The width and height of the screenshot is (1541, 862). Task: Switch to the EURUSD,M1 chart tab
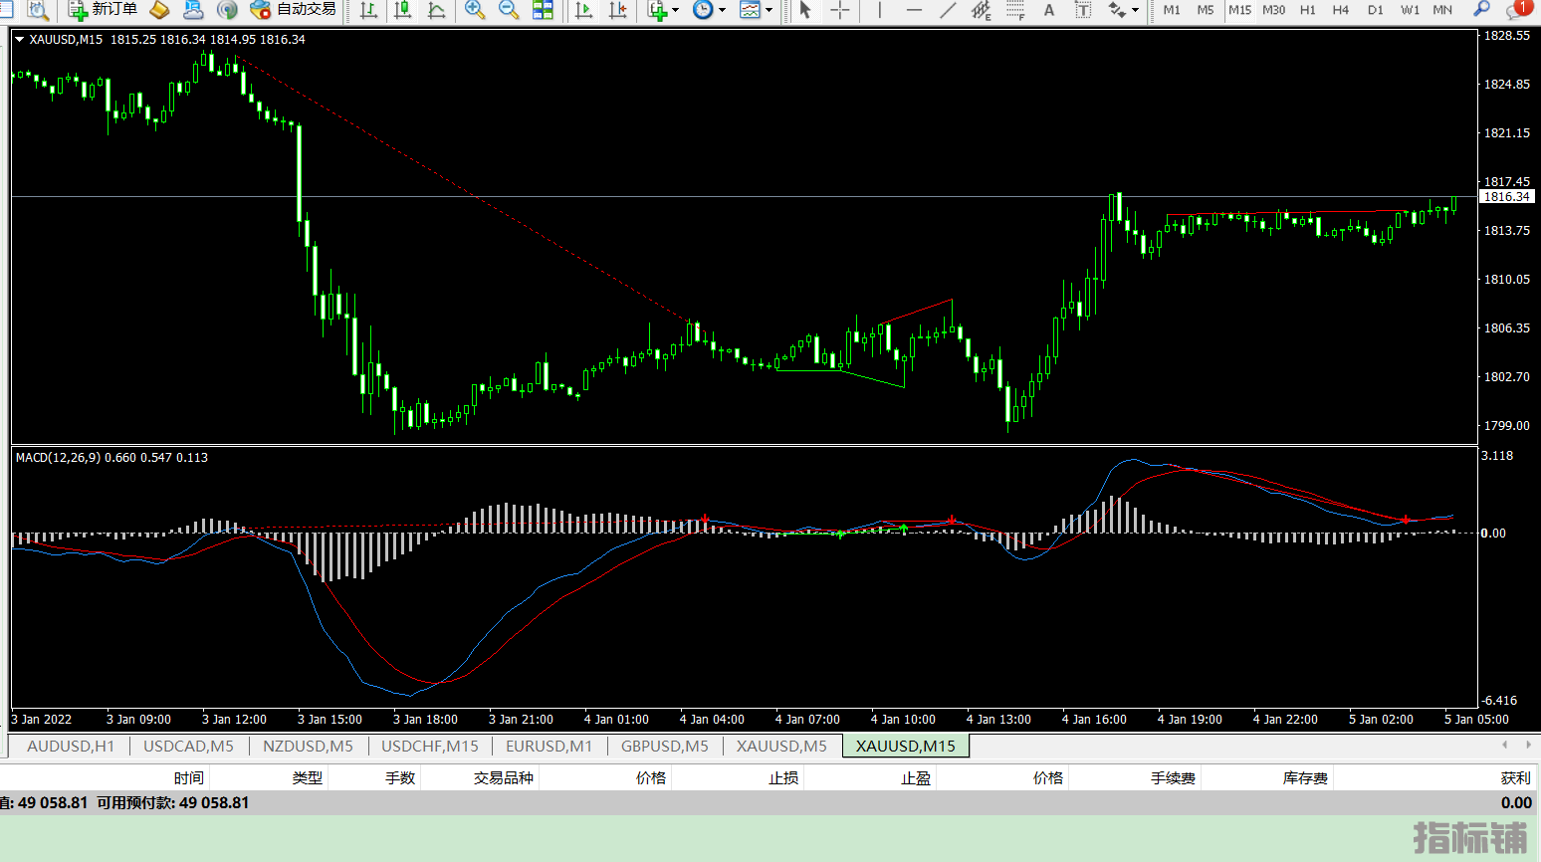549,746
